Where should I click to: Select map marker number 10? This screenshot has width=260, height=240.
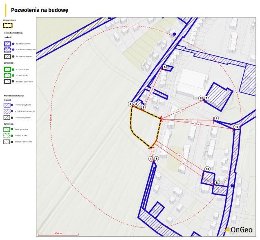click(x=208, y=169)
